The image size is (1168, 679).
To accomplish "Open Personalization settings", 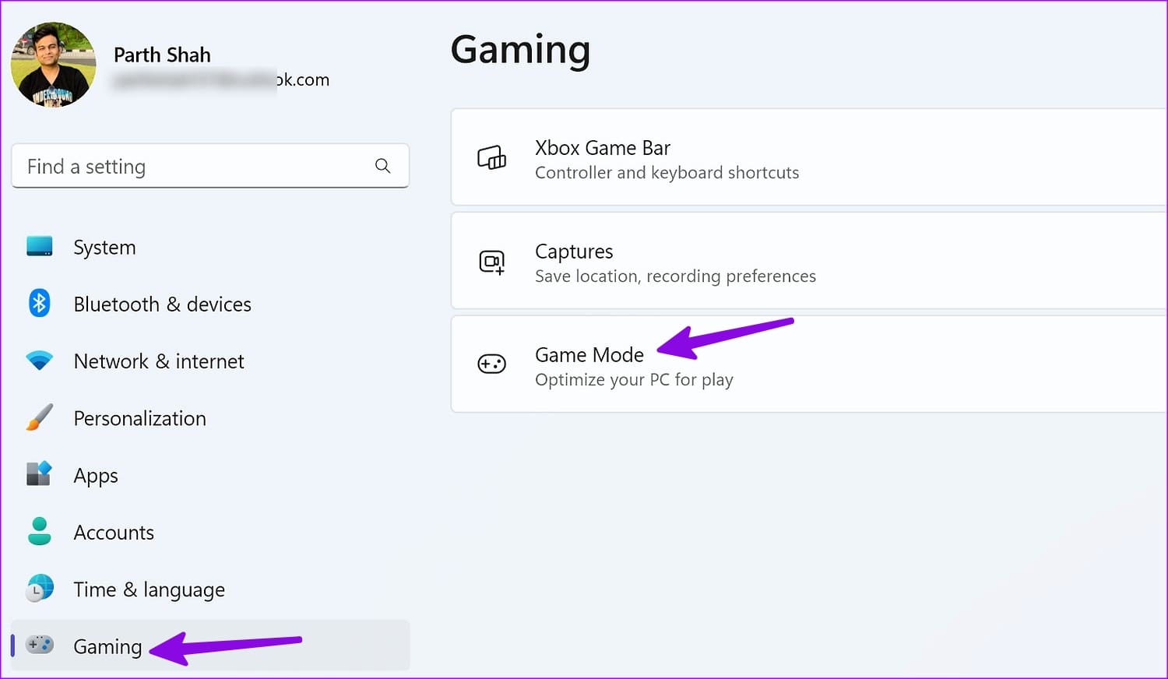I will (139, 418).
